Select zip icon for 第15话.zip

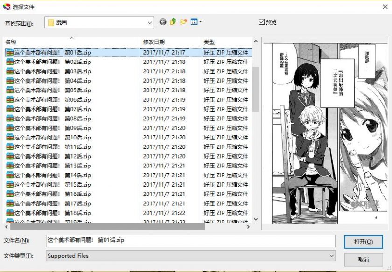pos(10,184)
